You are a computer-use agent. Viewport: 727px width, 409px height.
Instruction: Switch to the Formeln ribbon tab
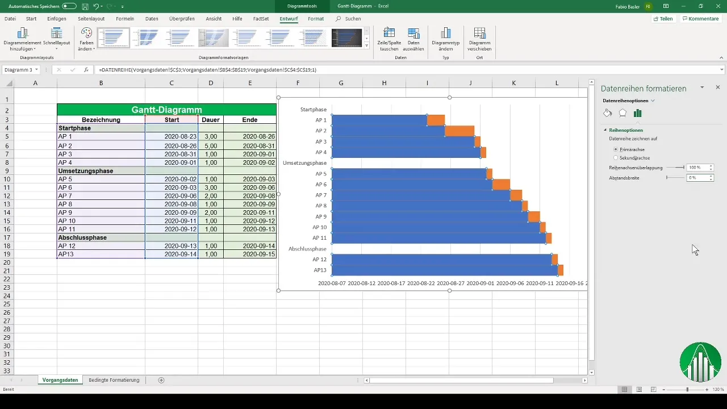coord(124,19)
